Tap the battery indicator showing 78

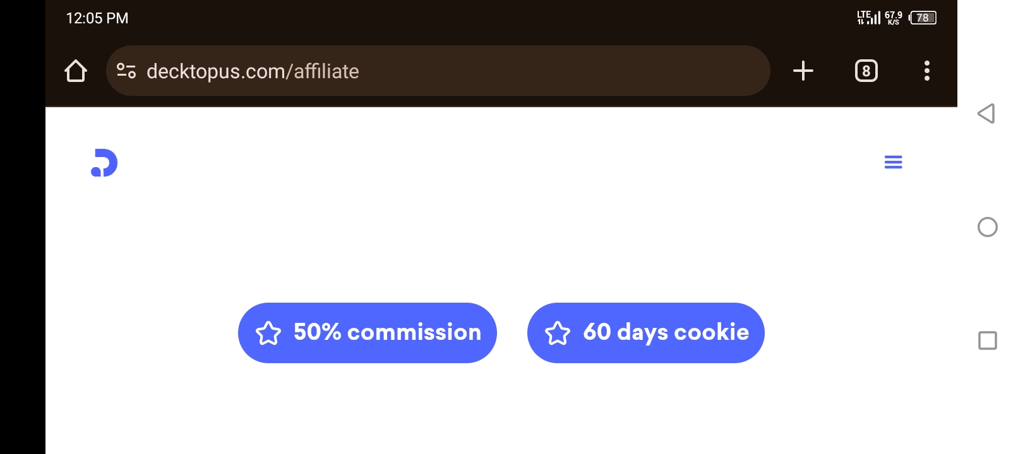coord(923,18)
